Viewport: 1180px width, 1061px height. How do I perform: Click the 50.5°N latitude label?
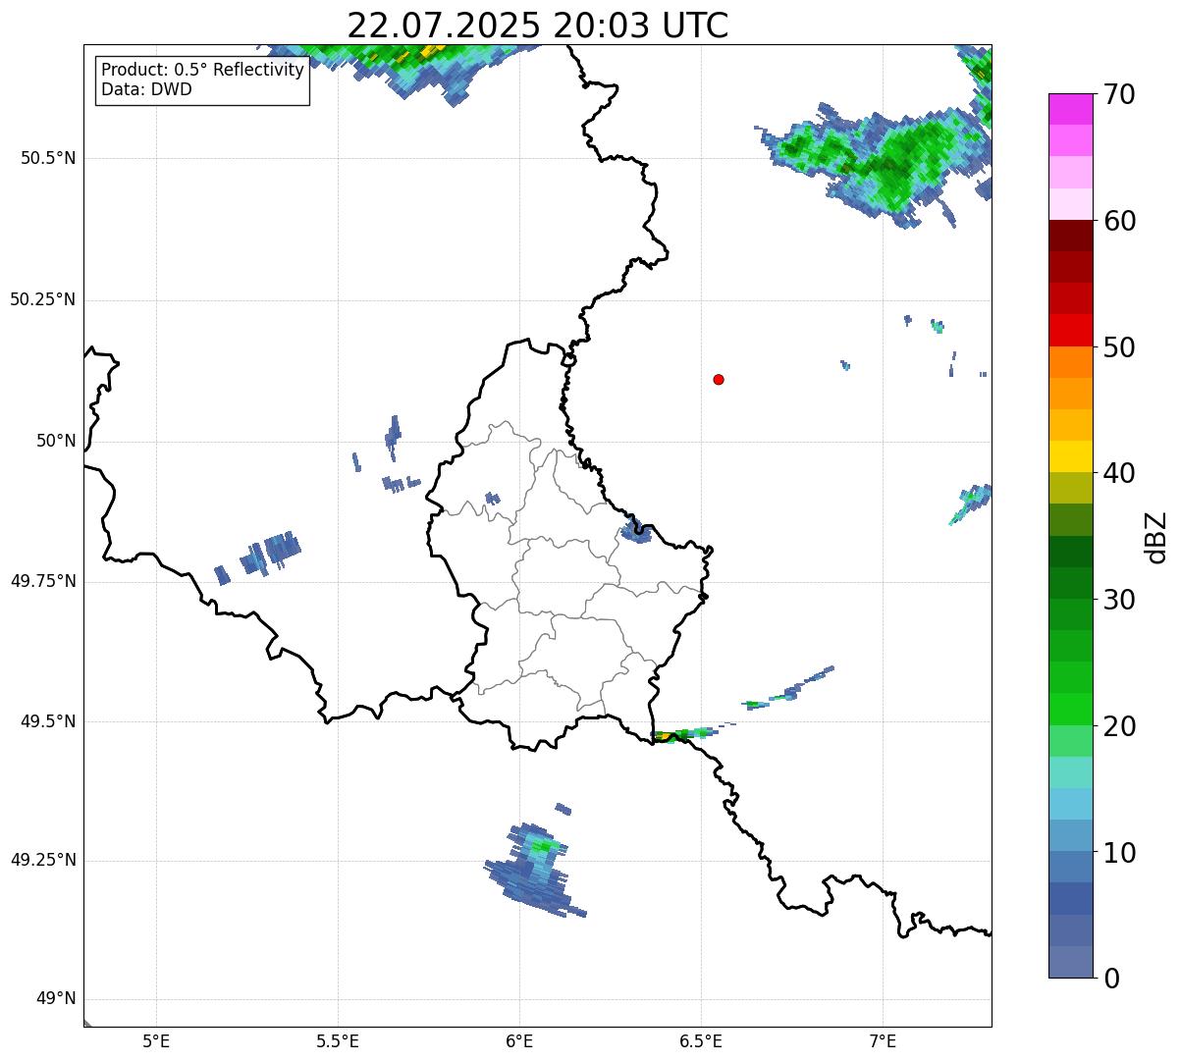pyautogui.click(x=49, y=158)
